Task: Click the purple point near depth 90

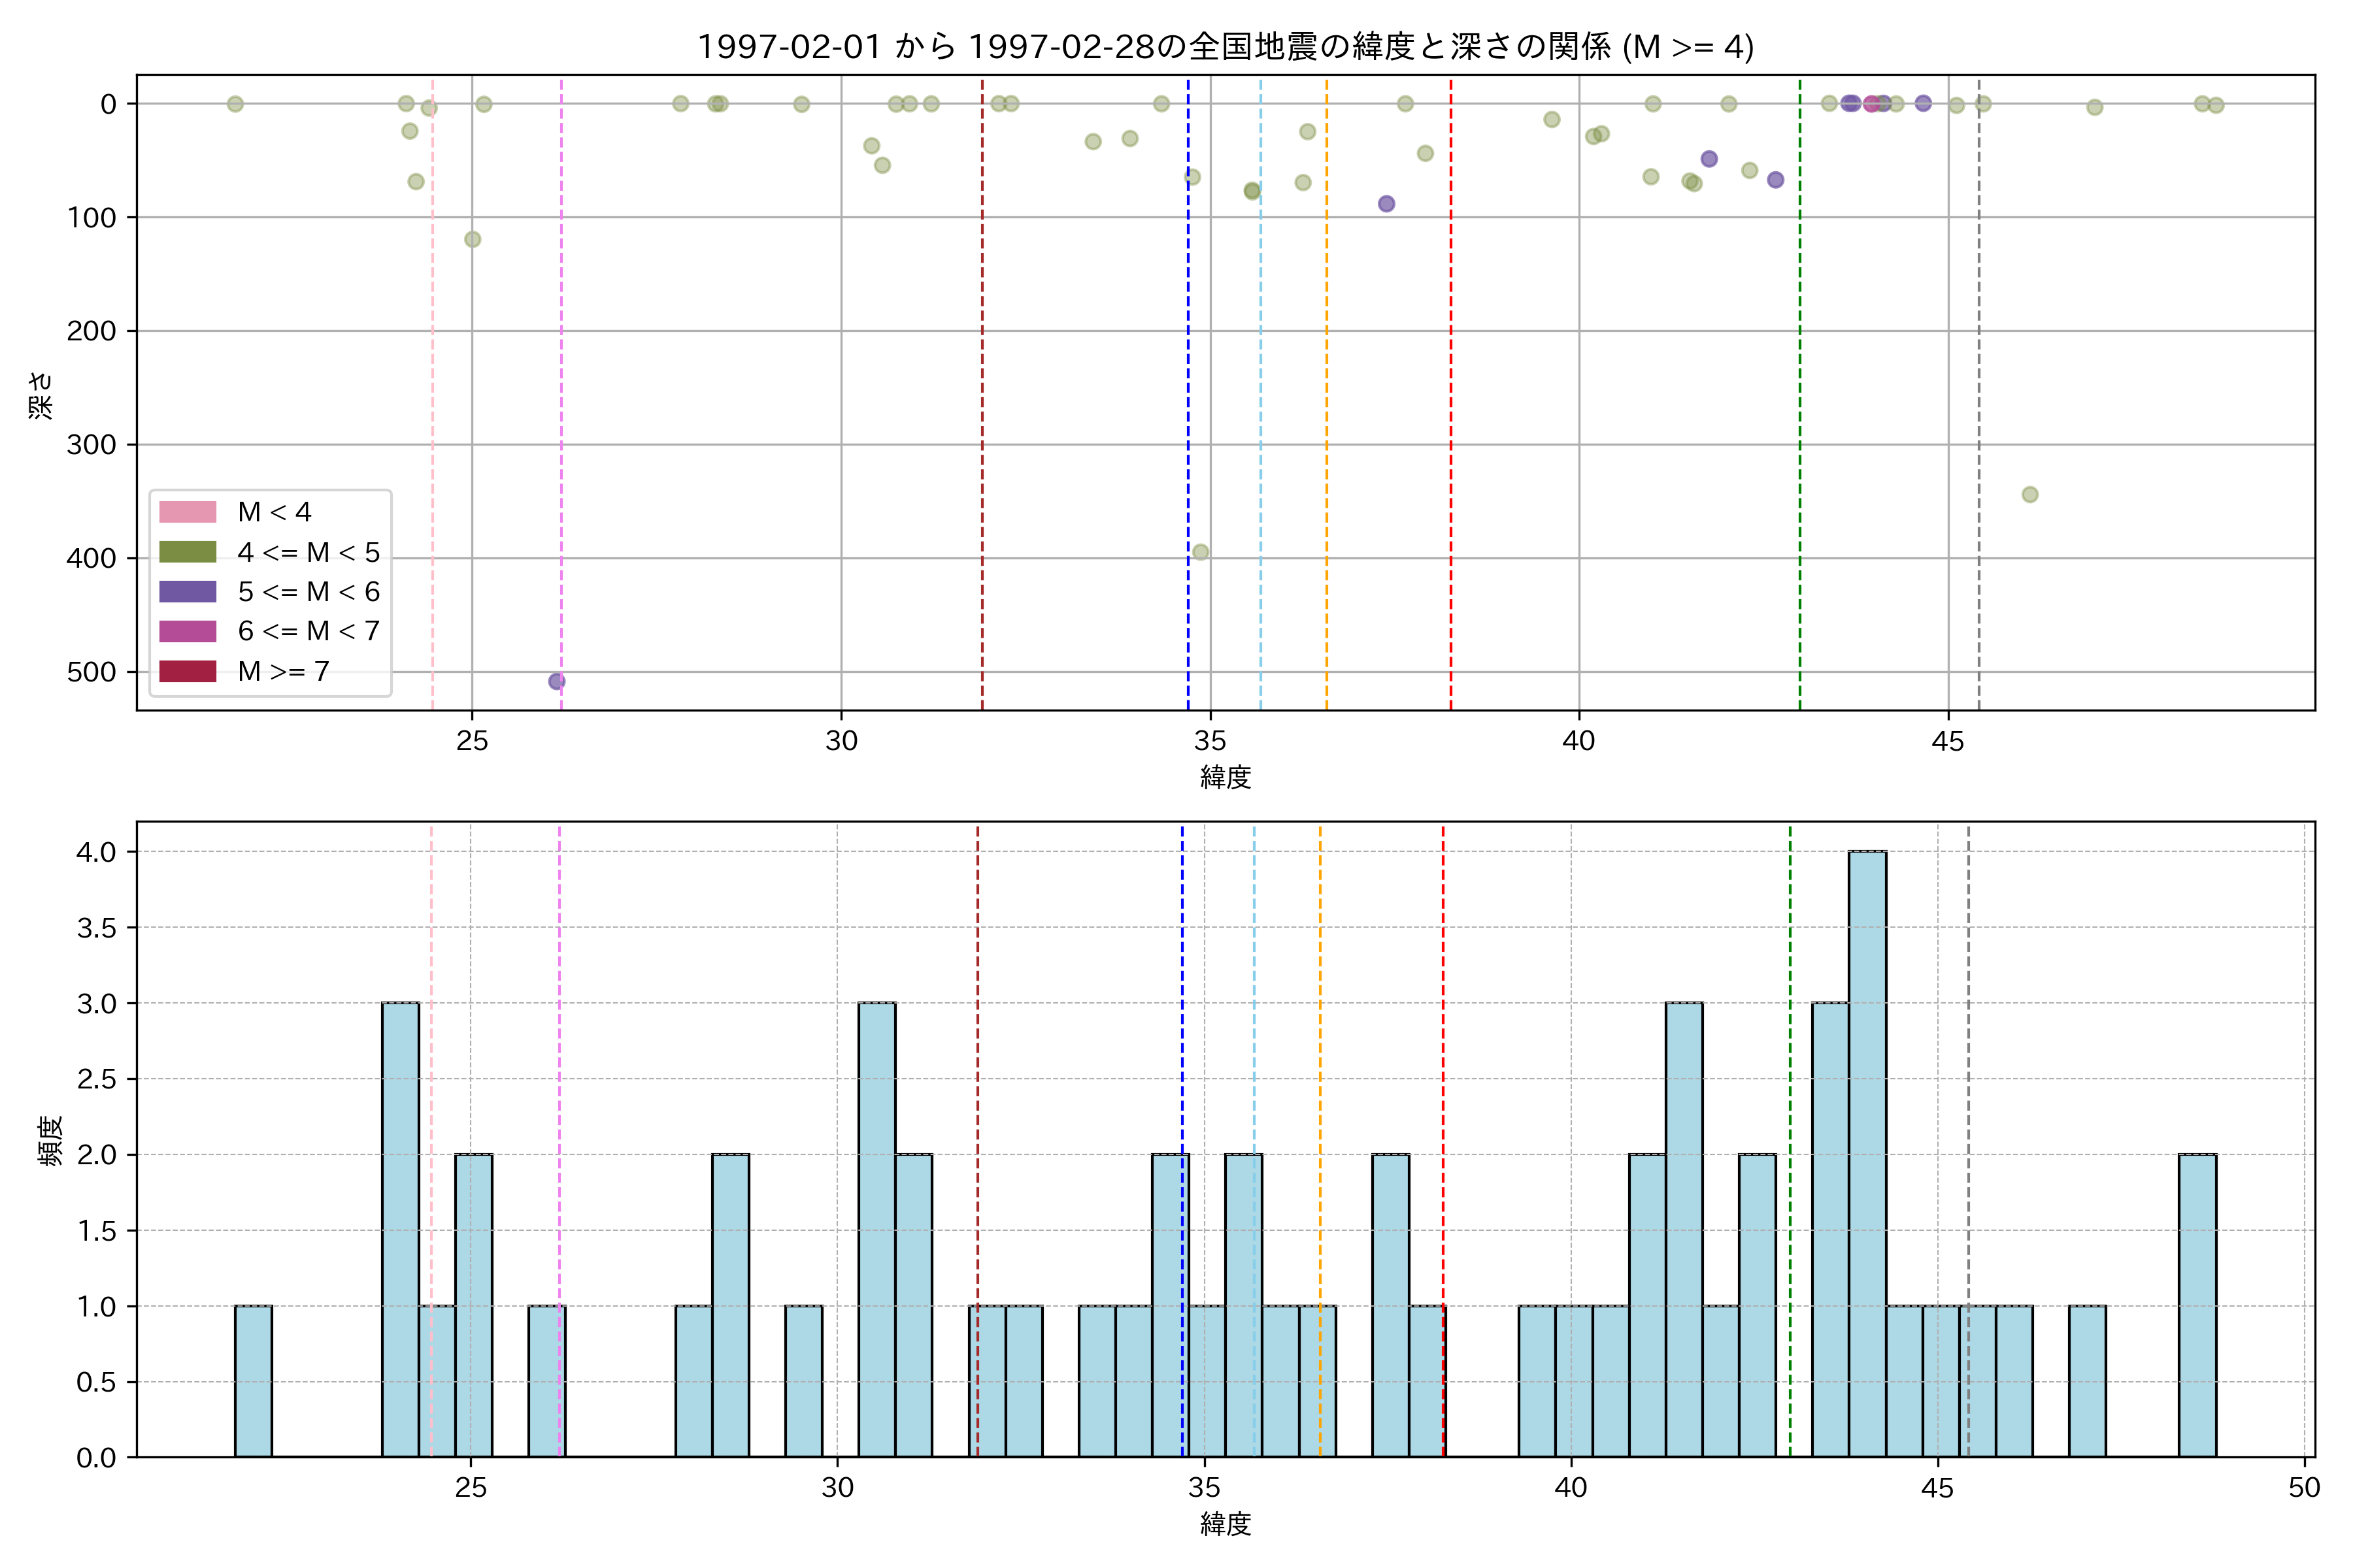Action: pos(1386,204)
